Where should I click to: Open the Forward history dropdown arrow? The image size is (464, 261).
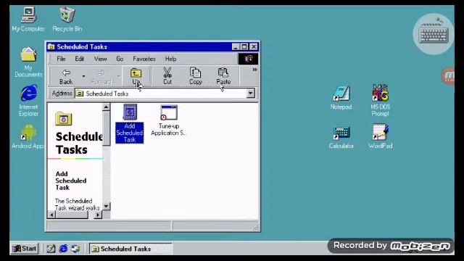tap(119, 77)
